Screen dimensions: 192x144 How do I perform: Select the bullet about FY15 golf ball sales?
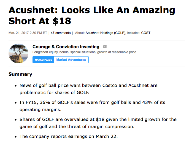click(92, 106)
